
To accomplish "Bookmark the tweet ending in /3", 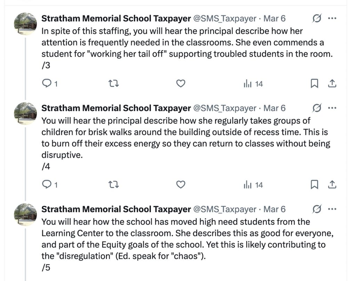I will [x=314, y=84].
